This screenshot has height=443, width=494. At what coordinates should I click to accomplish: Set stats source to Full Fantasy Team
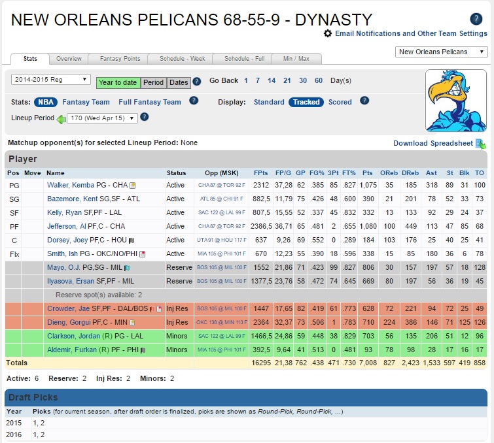tap(150, 102)
